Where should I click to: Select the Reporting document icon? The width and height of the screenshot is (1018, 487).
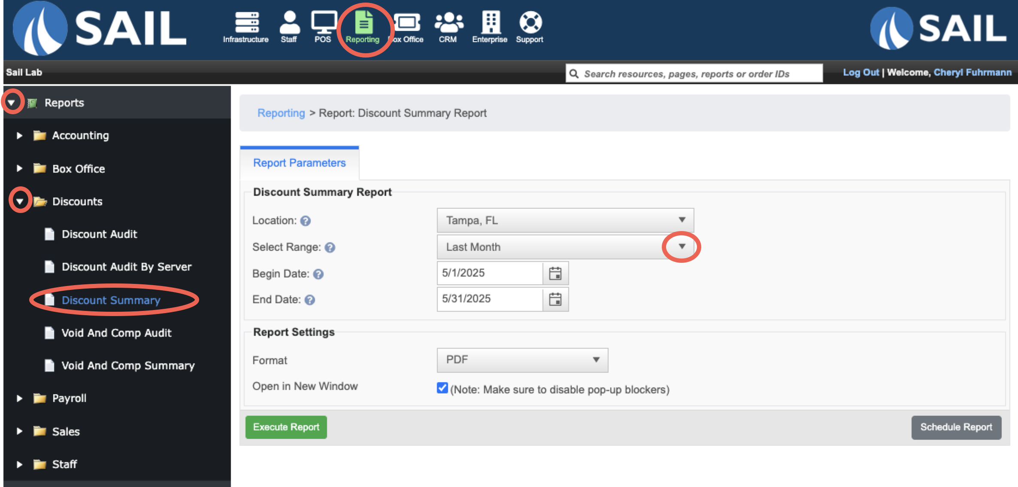pos(364,22)
